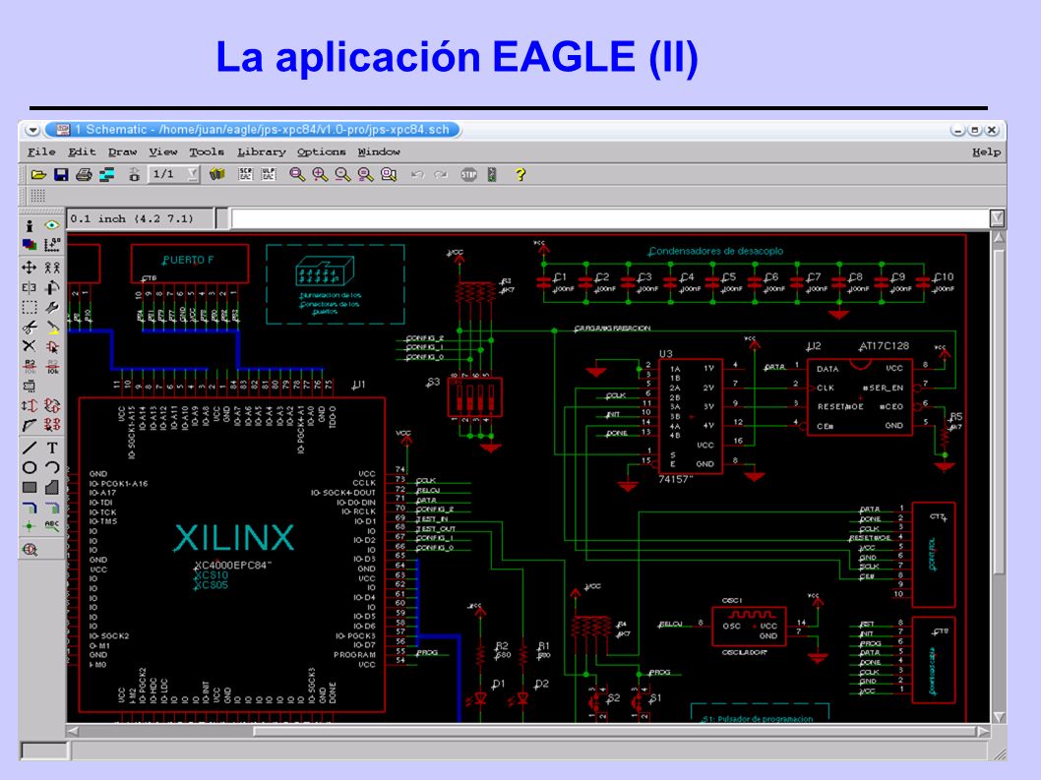Viewport: 1041px width, 780px height.
Task: Select the Copy tool
Action: coord(52,268)
